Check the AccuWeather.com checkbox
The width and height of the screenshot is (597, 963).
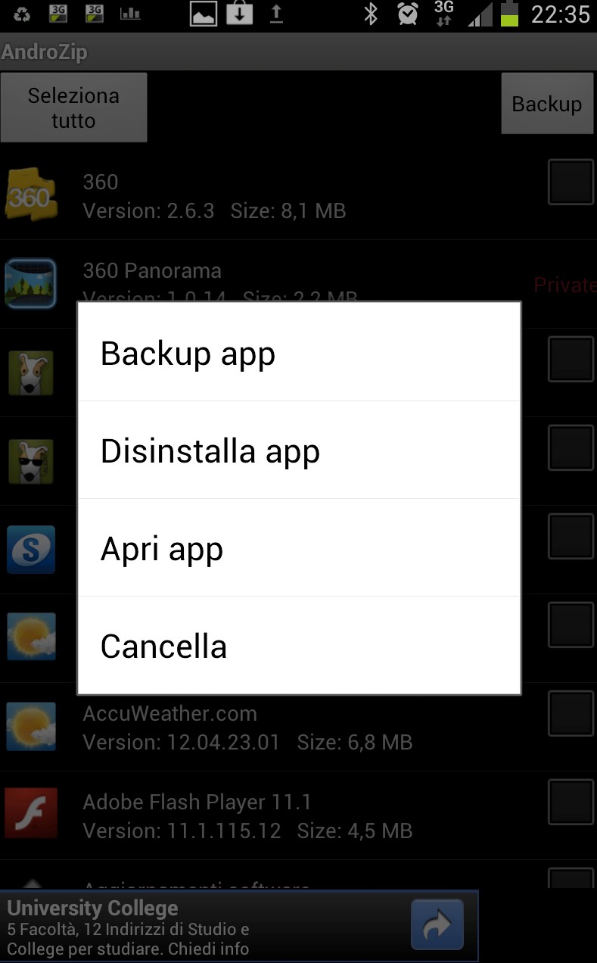point(571,714)
